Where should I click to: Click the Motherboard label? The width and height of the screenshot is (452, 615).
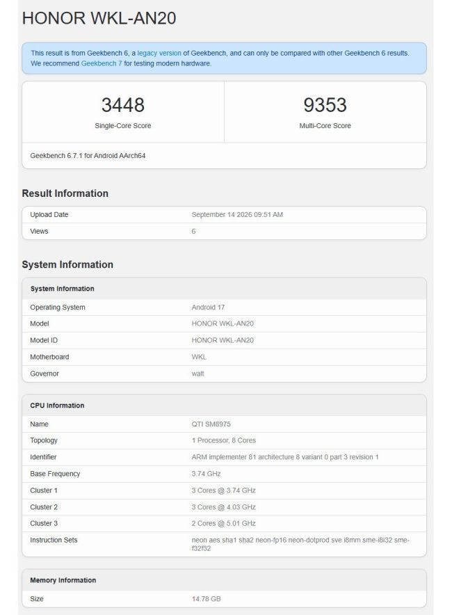coord(49,357)
